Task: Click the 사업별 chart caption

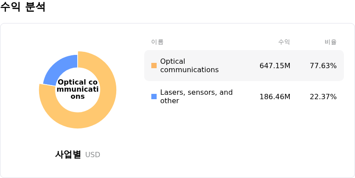Action: click(68, 155)
